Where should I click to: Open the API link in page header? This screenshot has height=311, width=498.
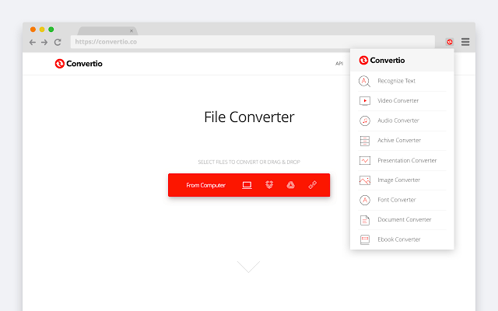point(339,64)
